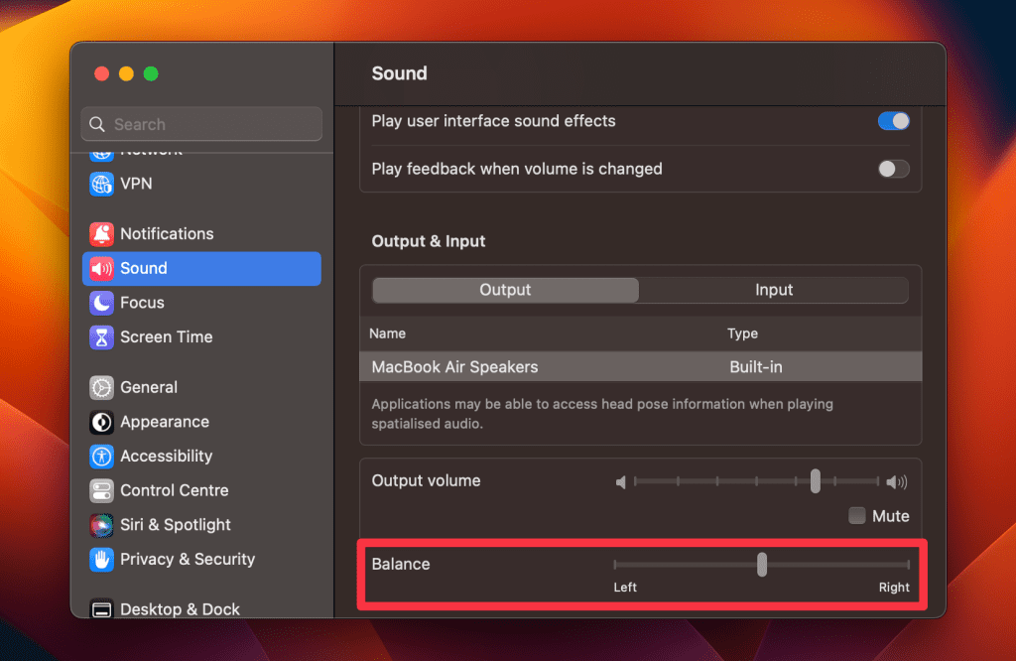Click the Privacy & Security hand icon

101,560
